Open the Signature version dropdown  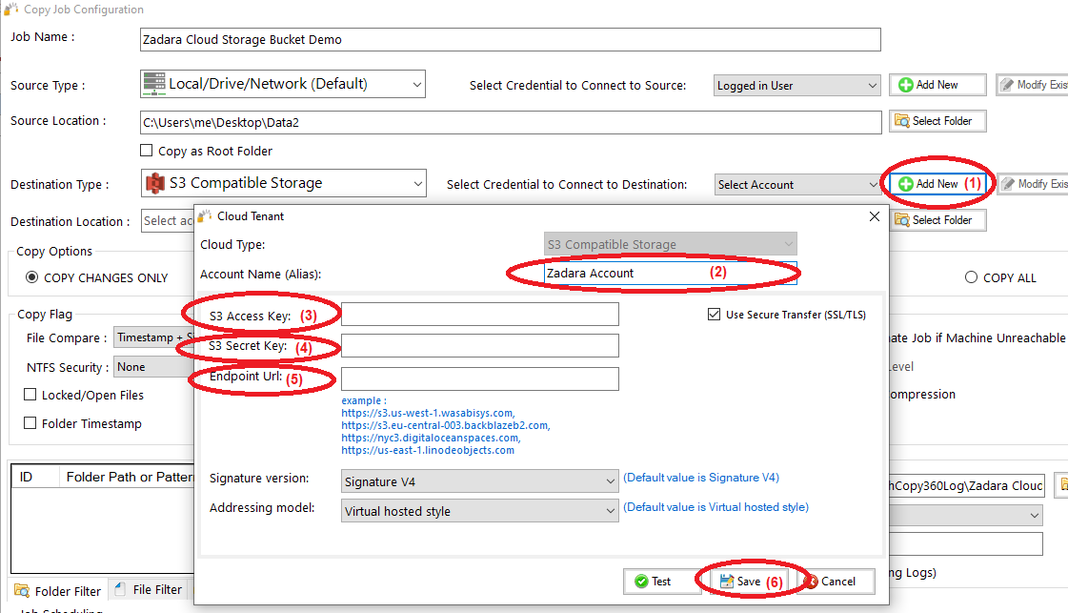tap(480, 481)
